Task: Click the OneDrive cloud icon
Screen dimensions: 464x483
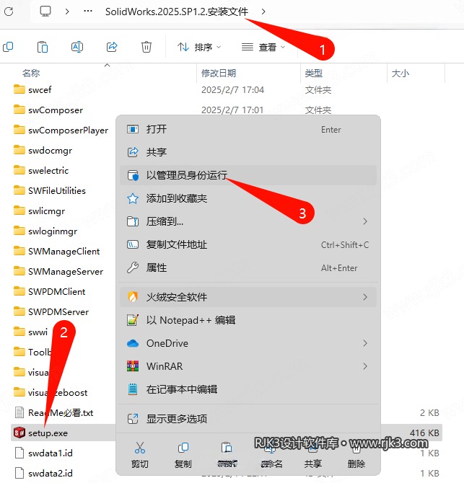Action: point(133,343)
